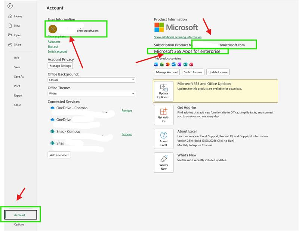Image resolution: width=299 pixels, height=231 pixels.
Task: Click the Sites - Contoso SharePoint icon
Action: tap(52, 131)
